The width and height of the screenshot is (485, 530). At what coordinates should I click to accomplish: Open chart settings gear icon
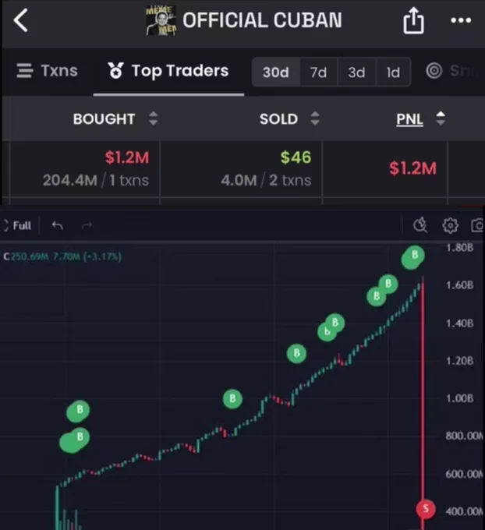[451, 225]
